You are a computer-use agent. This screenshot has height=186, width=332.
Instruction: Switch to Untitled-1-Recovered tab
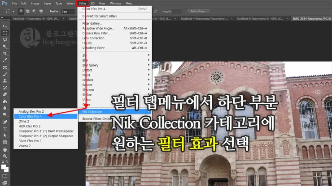36,19
